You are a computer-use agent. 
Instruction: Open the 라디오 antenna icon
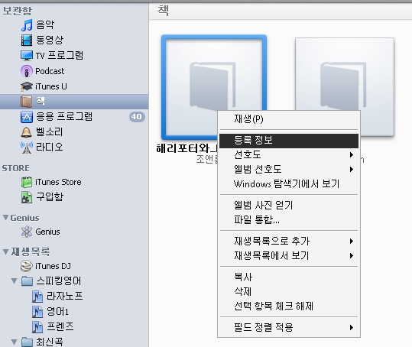point(27,148)
